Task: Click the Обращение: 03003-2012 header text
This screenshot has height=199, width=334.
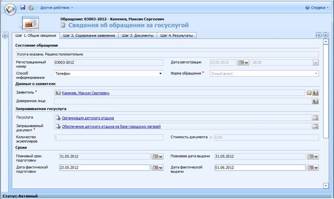Action: pos(112,19)
